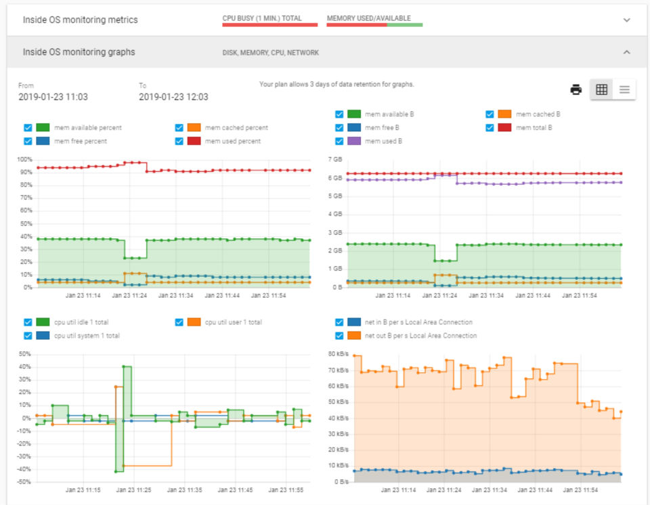Uncheck mem total B series

[490, 128]
